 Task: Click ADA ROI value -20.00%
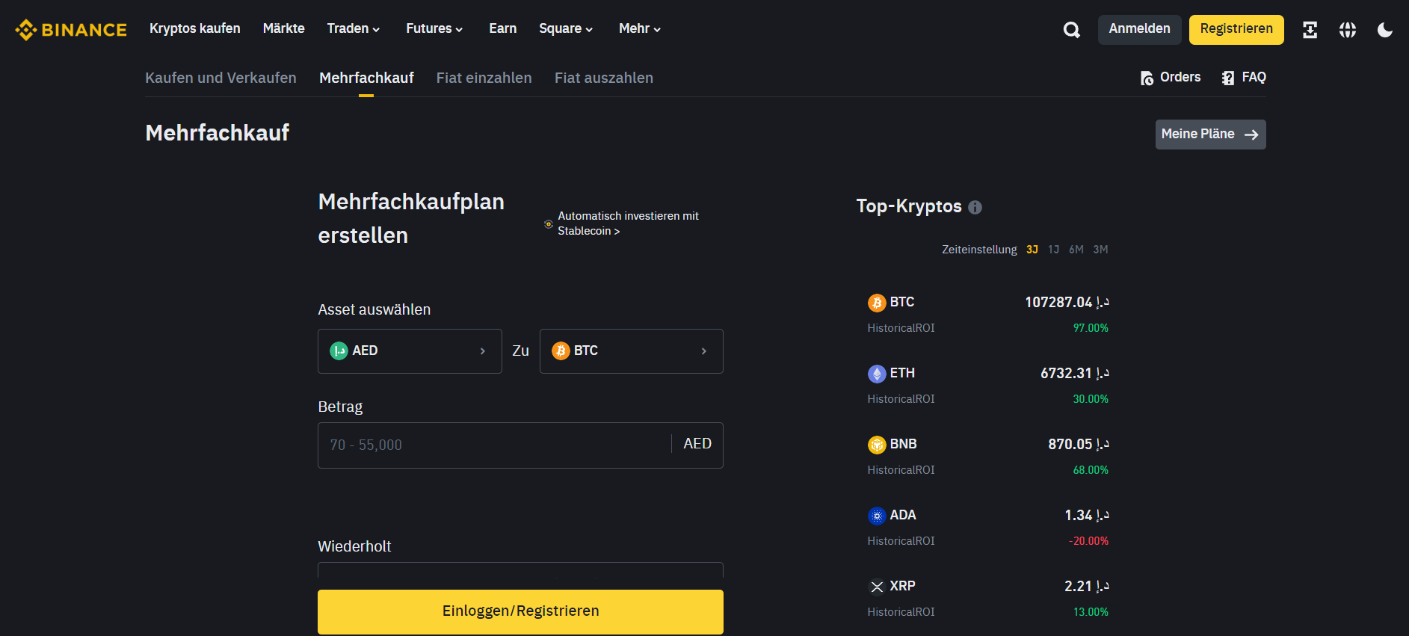point(1088,541)
